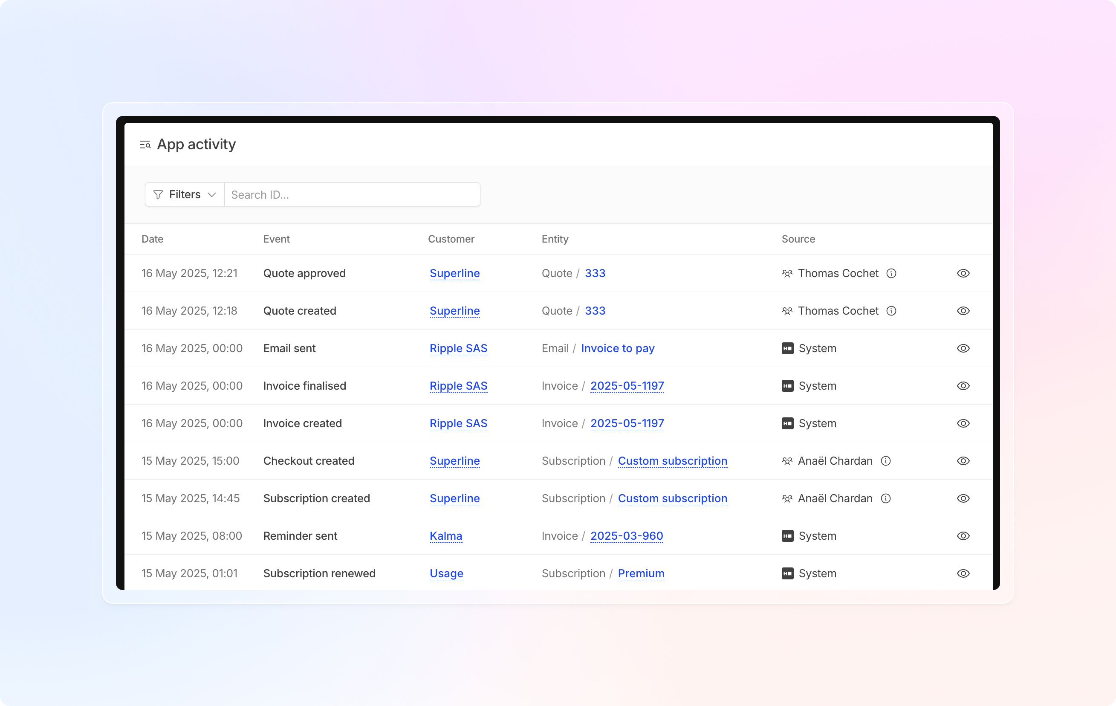Click System icon in Subscription renewed row
The width and height of the screenshot is (1116, 706).
pos(787,574)
